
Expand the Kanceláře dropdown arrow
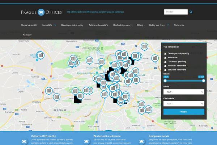click(x=55, y=25)
